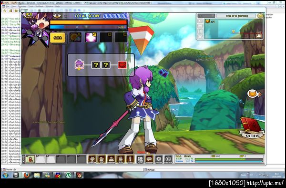Click the player portrait on stage map
Screen dimensions: 286x188
(x=79, y=64)
